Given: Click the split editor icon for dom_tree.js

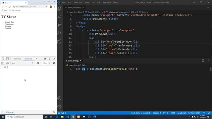Looking at the screenshot, I should [x=203, y=61].
